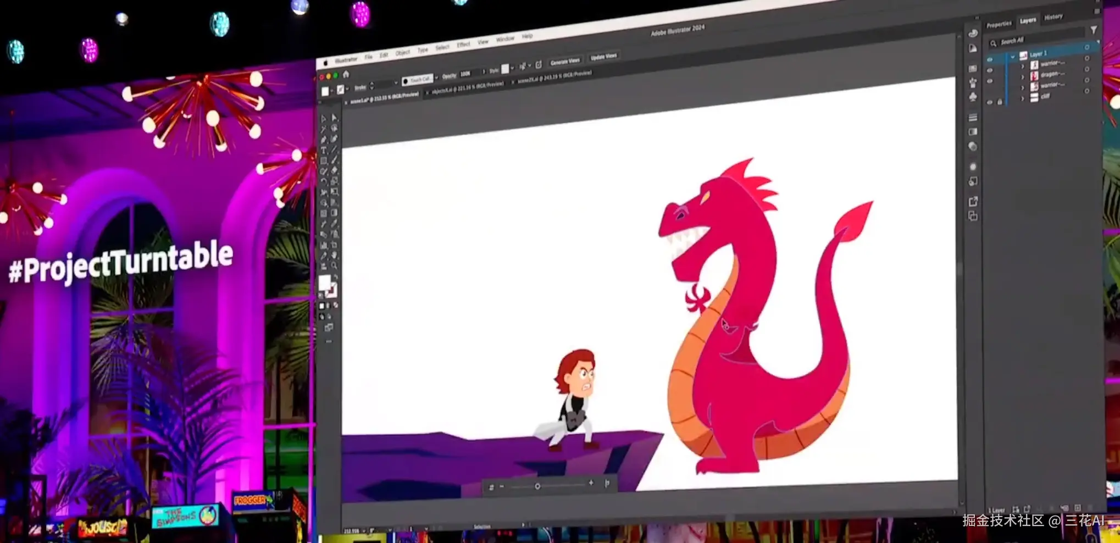
Task: Select the Zoom tool
Action: pos(334,265)
